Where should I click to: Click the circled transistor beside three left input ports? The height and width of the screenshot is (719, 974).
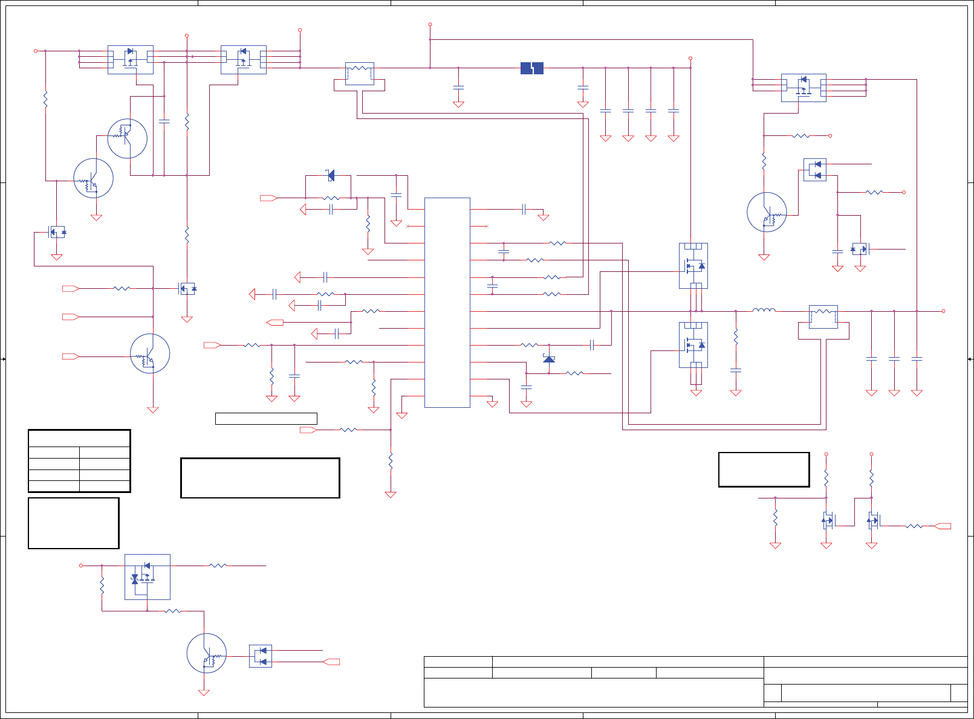tap(150, 353)
